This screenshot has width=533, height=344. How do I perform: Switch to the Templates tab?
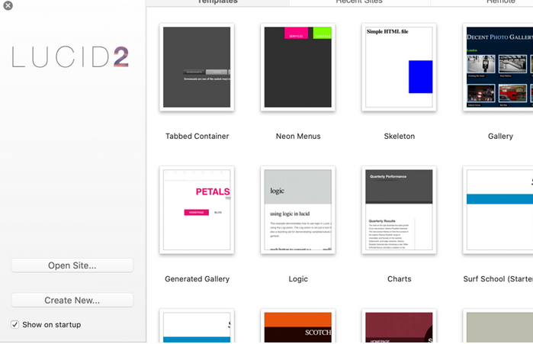[217, 2]
